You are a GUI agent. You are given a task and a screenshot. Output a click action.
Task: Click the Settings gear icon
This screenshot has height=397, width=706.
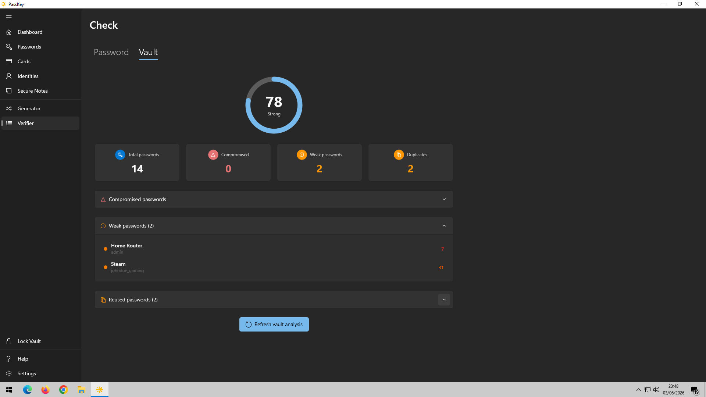coord(9,373)
